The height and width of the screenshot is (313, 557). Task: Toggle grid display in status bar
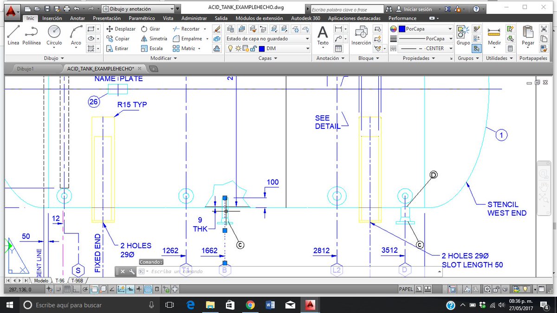point(67,289)
